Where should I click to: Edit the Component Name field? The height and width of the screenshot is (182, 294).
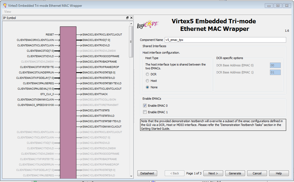click(x=225, y=40)
